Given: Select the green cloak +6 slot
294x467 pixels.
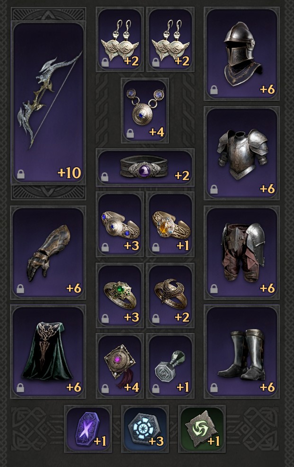Looking at the screenshot, I should 48,351.
